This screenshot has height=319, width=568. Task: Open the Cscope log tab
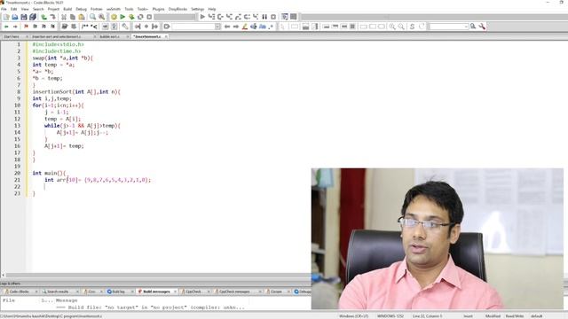tap(276, 292)
